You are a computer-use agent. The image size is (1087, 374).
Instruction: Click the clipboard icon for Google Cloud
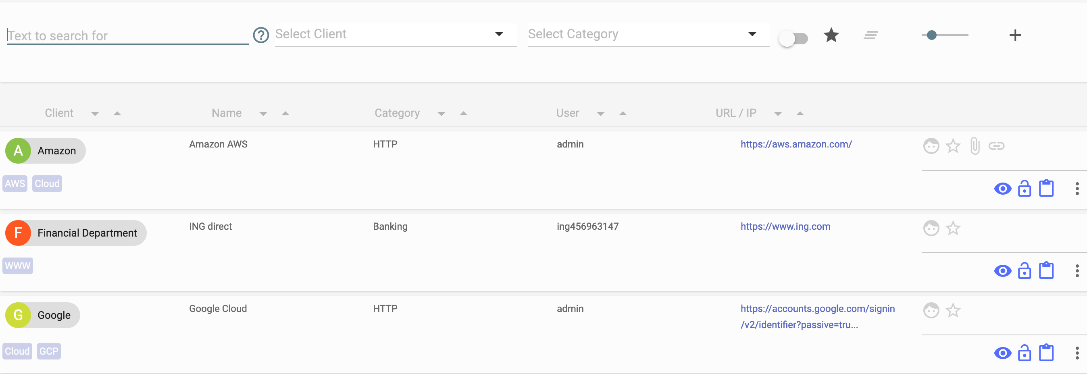[x=1046, y=353]
